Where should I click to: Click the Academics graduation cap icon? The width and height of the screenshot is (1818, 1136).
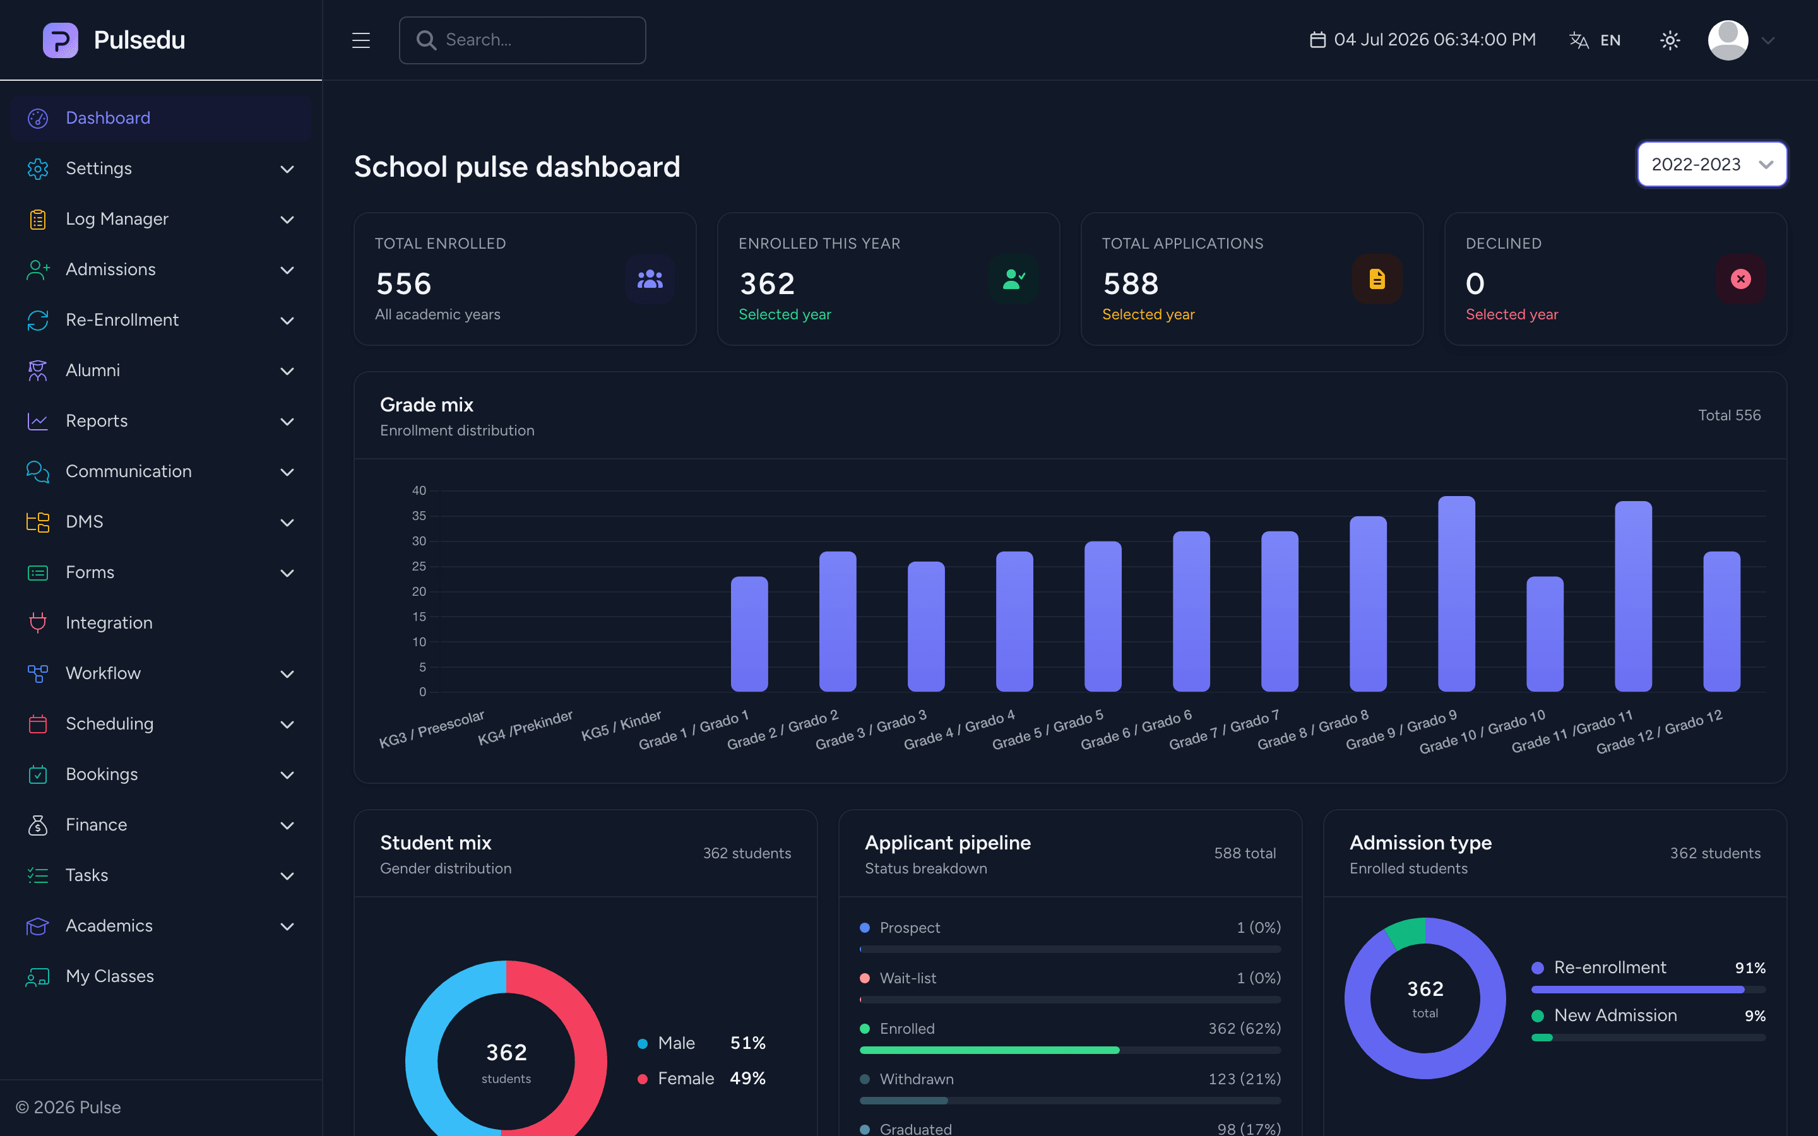[x=38, y=926]
